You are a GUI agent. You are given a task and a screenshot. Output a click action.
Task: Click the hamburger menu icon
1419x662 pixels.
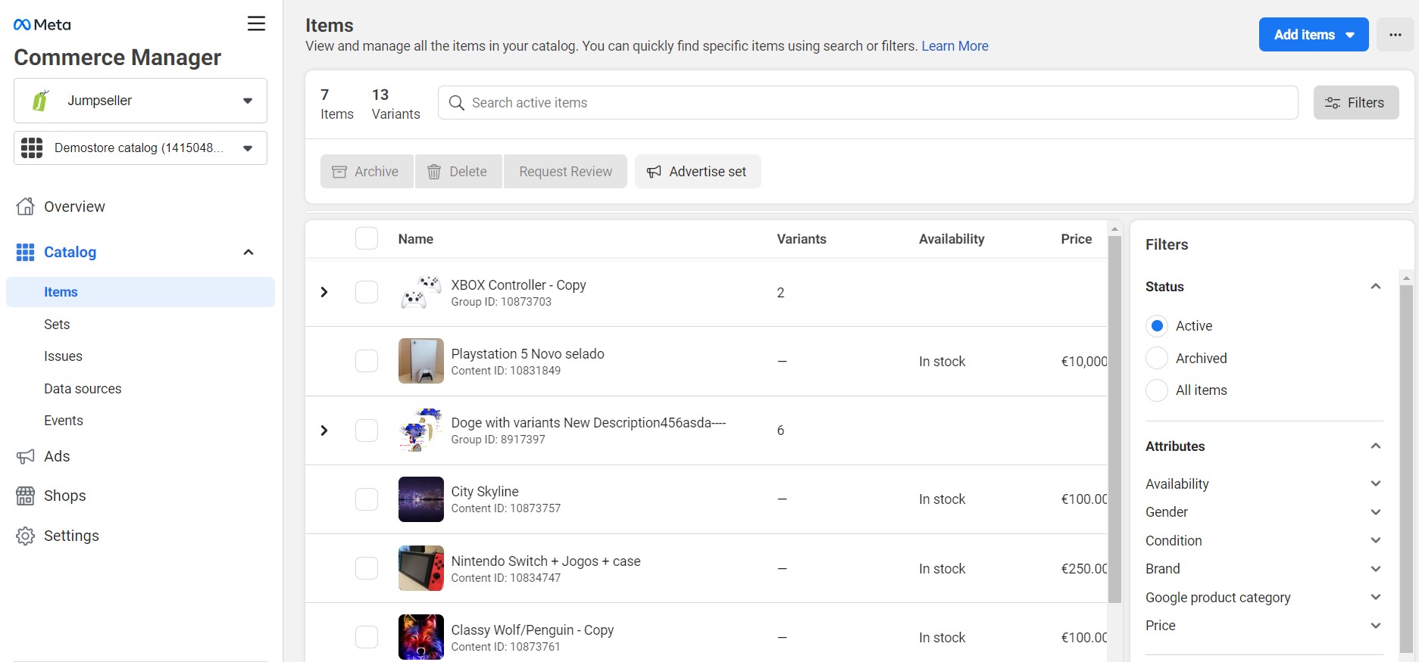(256, 23)
